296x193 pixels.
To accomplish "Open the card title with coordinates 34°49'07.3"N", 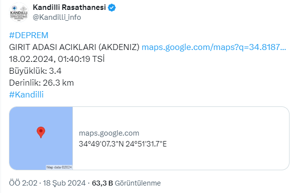I will pos(122,144).
